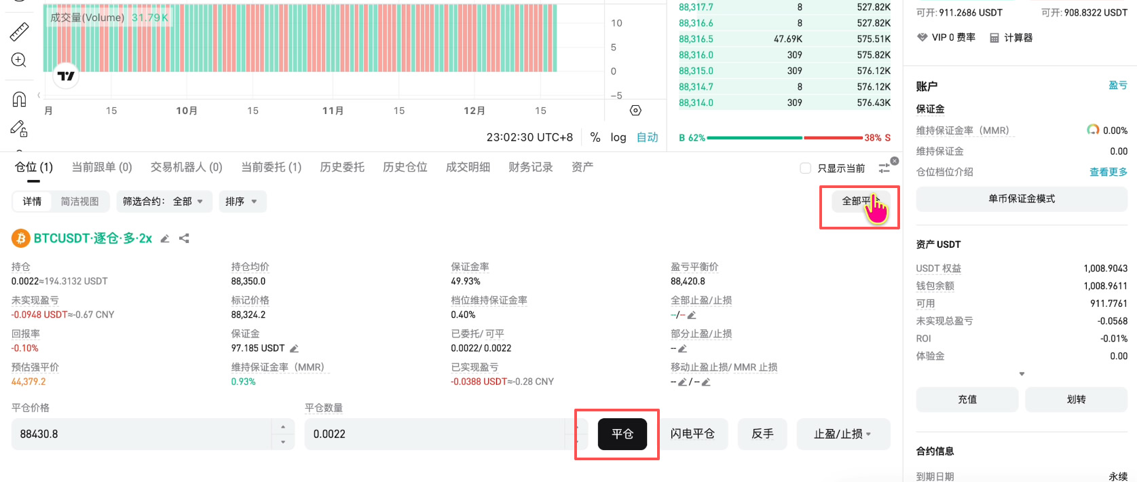Click the 成交量(Volume) indicator label
Viewport: 1137px width, 482px height.
pyautogui.click(x=87, y=18)
